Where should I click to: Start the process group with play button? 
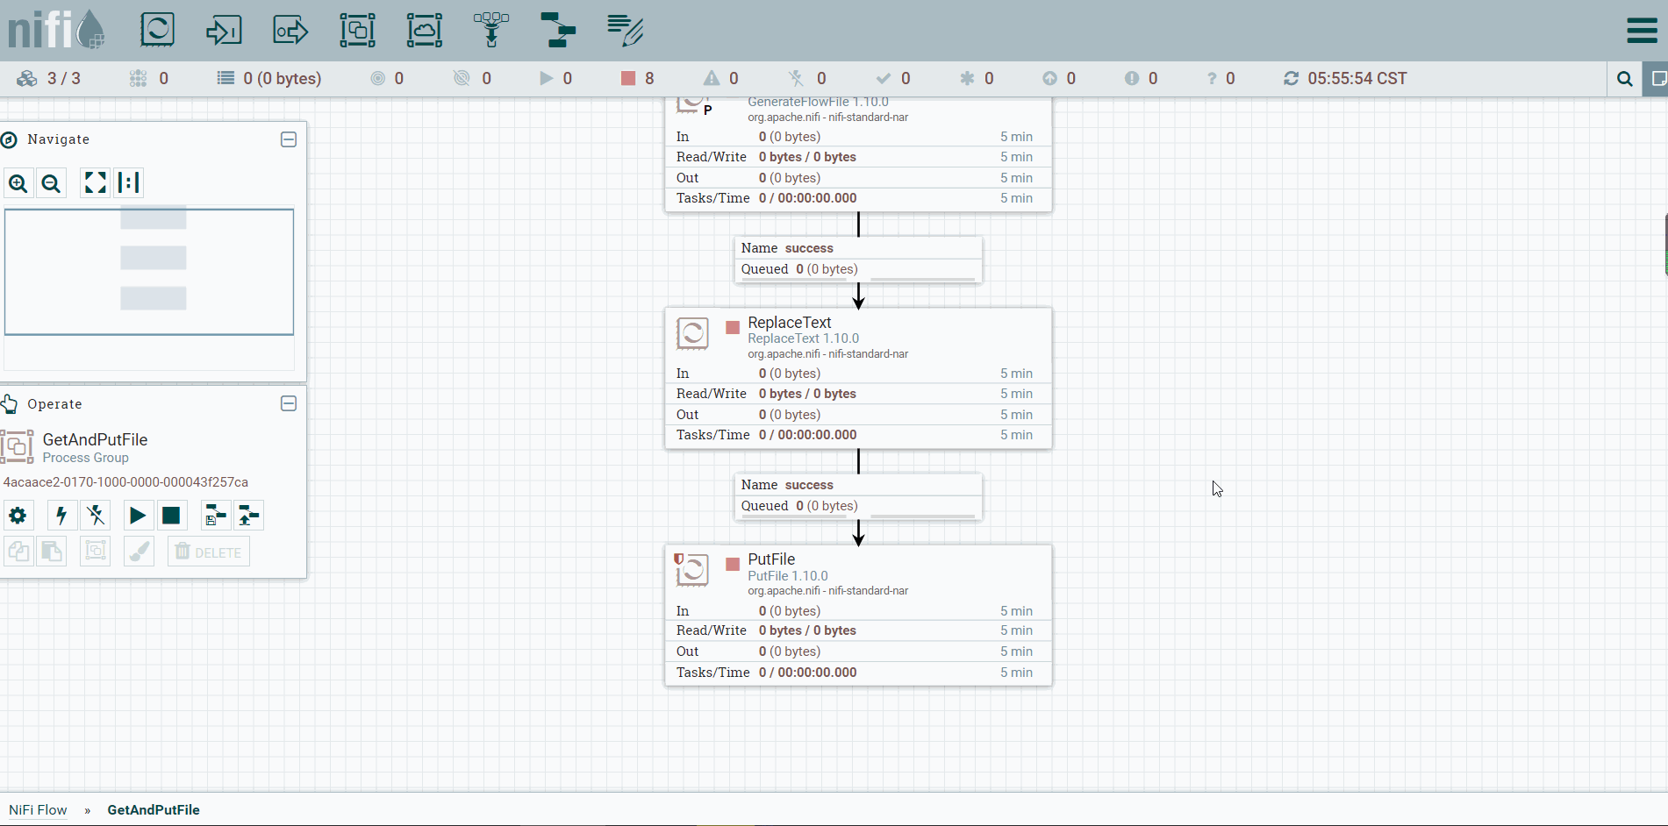click(137, 516)
